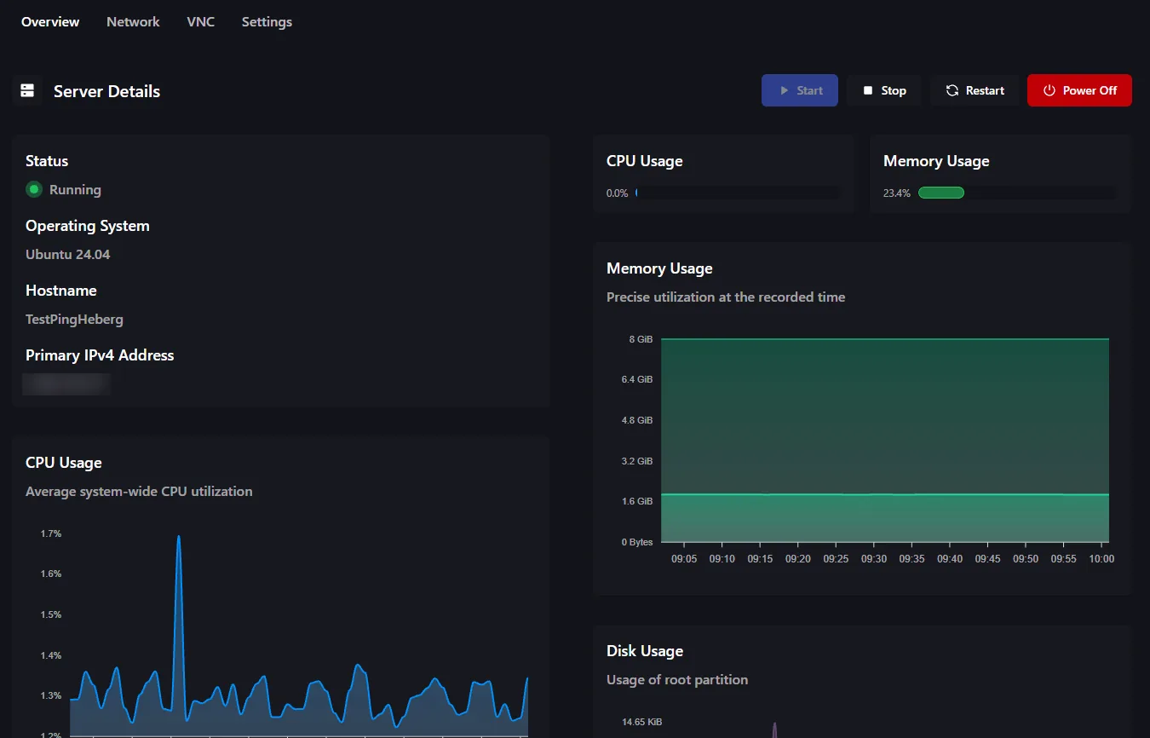Click the hostname TestPingHeberg
Screen dimensions: 1150x738
(74, 320)
